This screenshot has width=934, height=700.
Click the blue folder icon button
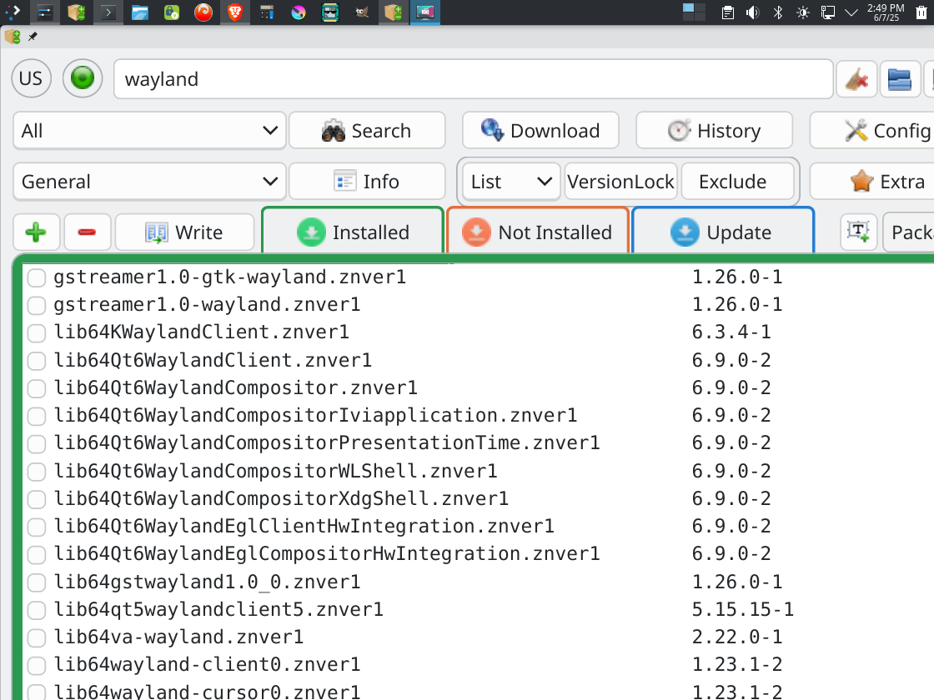(900, 78)
